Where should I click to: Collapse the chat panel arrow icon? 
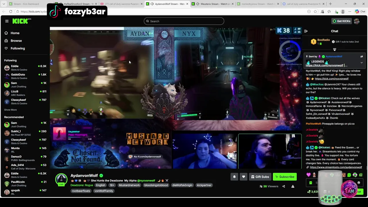(x=306, y=31)
